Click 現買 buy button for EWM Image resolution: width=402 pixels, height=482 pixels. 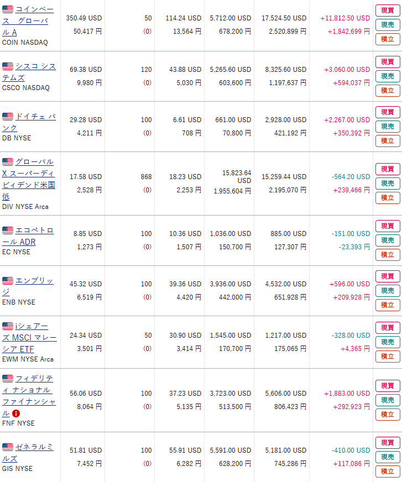388,328
